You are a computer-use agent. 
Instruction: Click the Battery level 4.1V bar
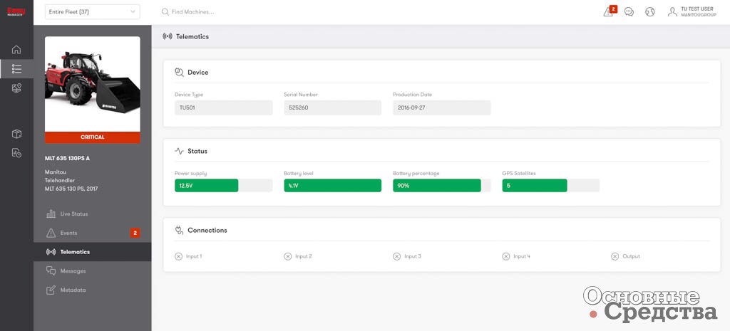pos(332,186)
